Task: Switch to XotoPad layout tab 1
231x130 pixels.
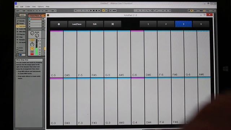Action: tap(148, 24)
